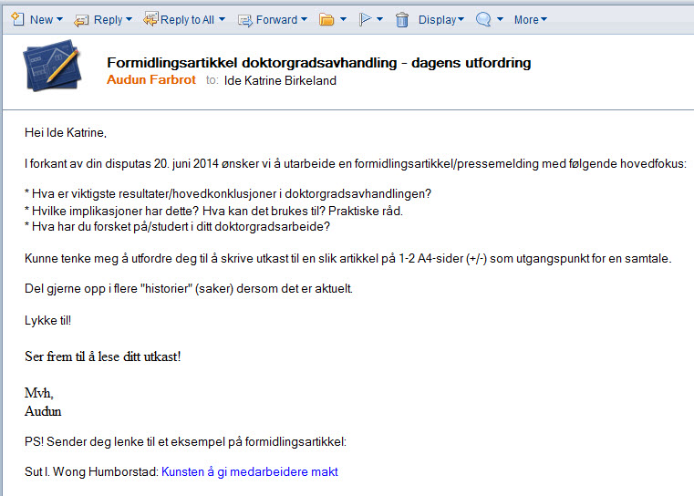This screenshot has height=496, width=694.
Task: Open the More menu
Action: click(x=531, y=19)
